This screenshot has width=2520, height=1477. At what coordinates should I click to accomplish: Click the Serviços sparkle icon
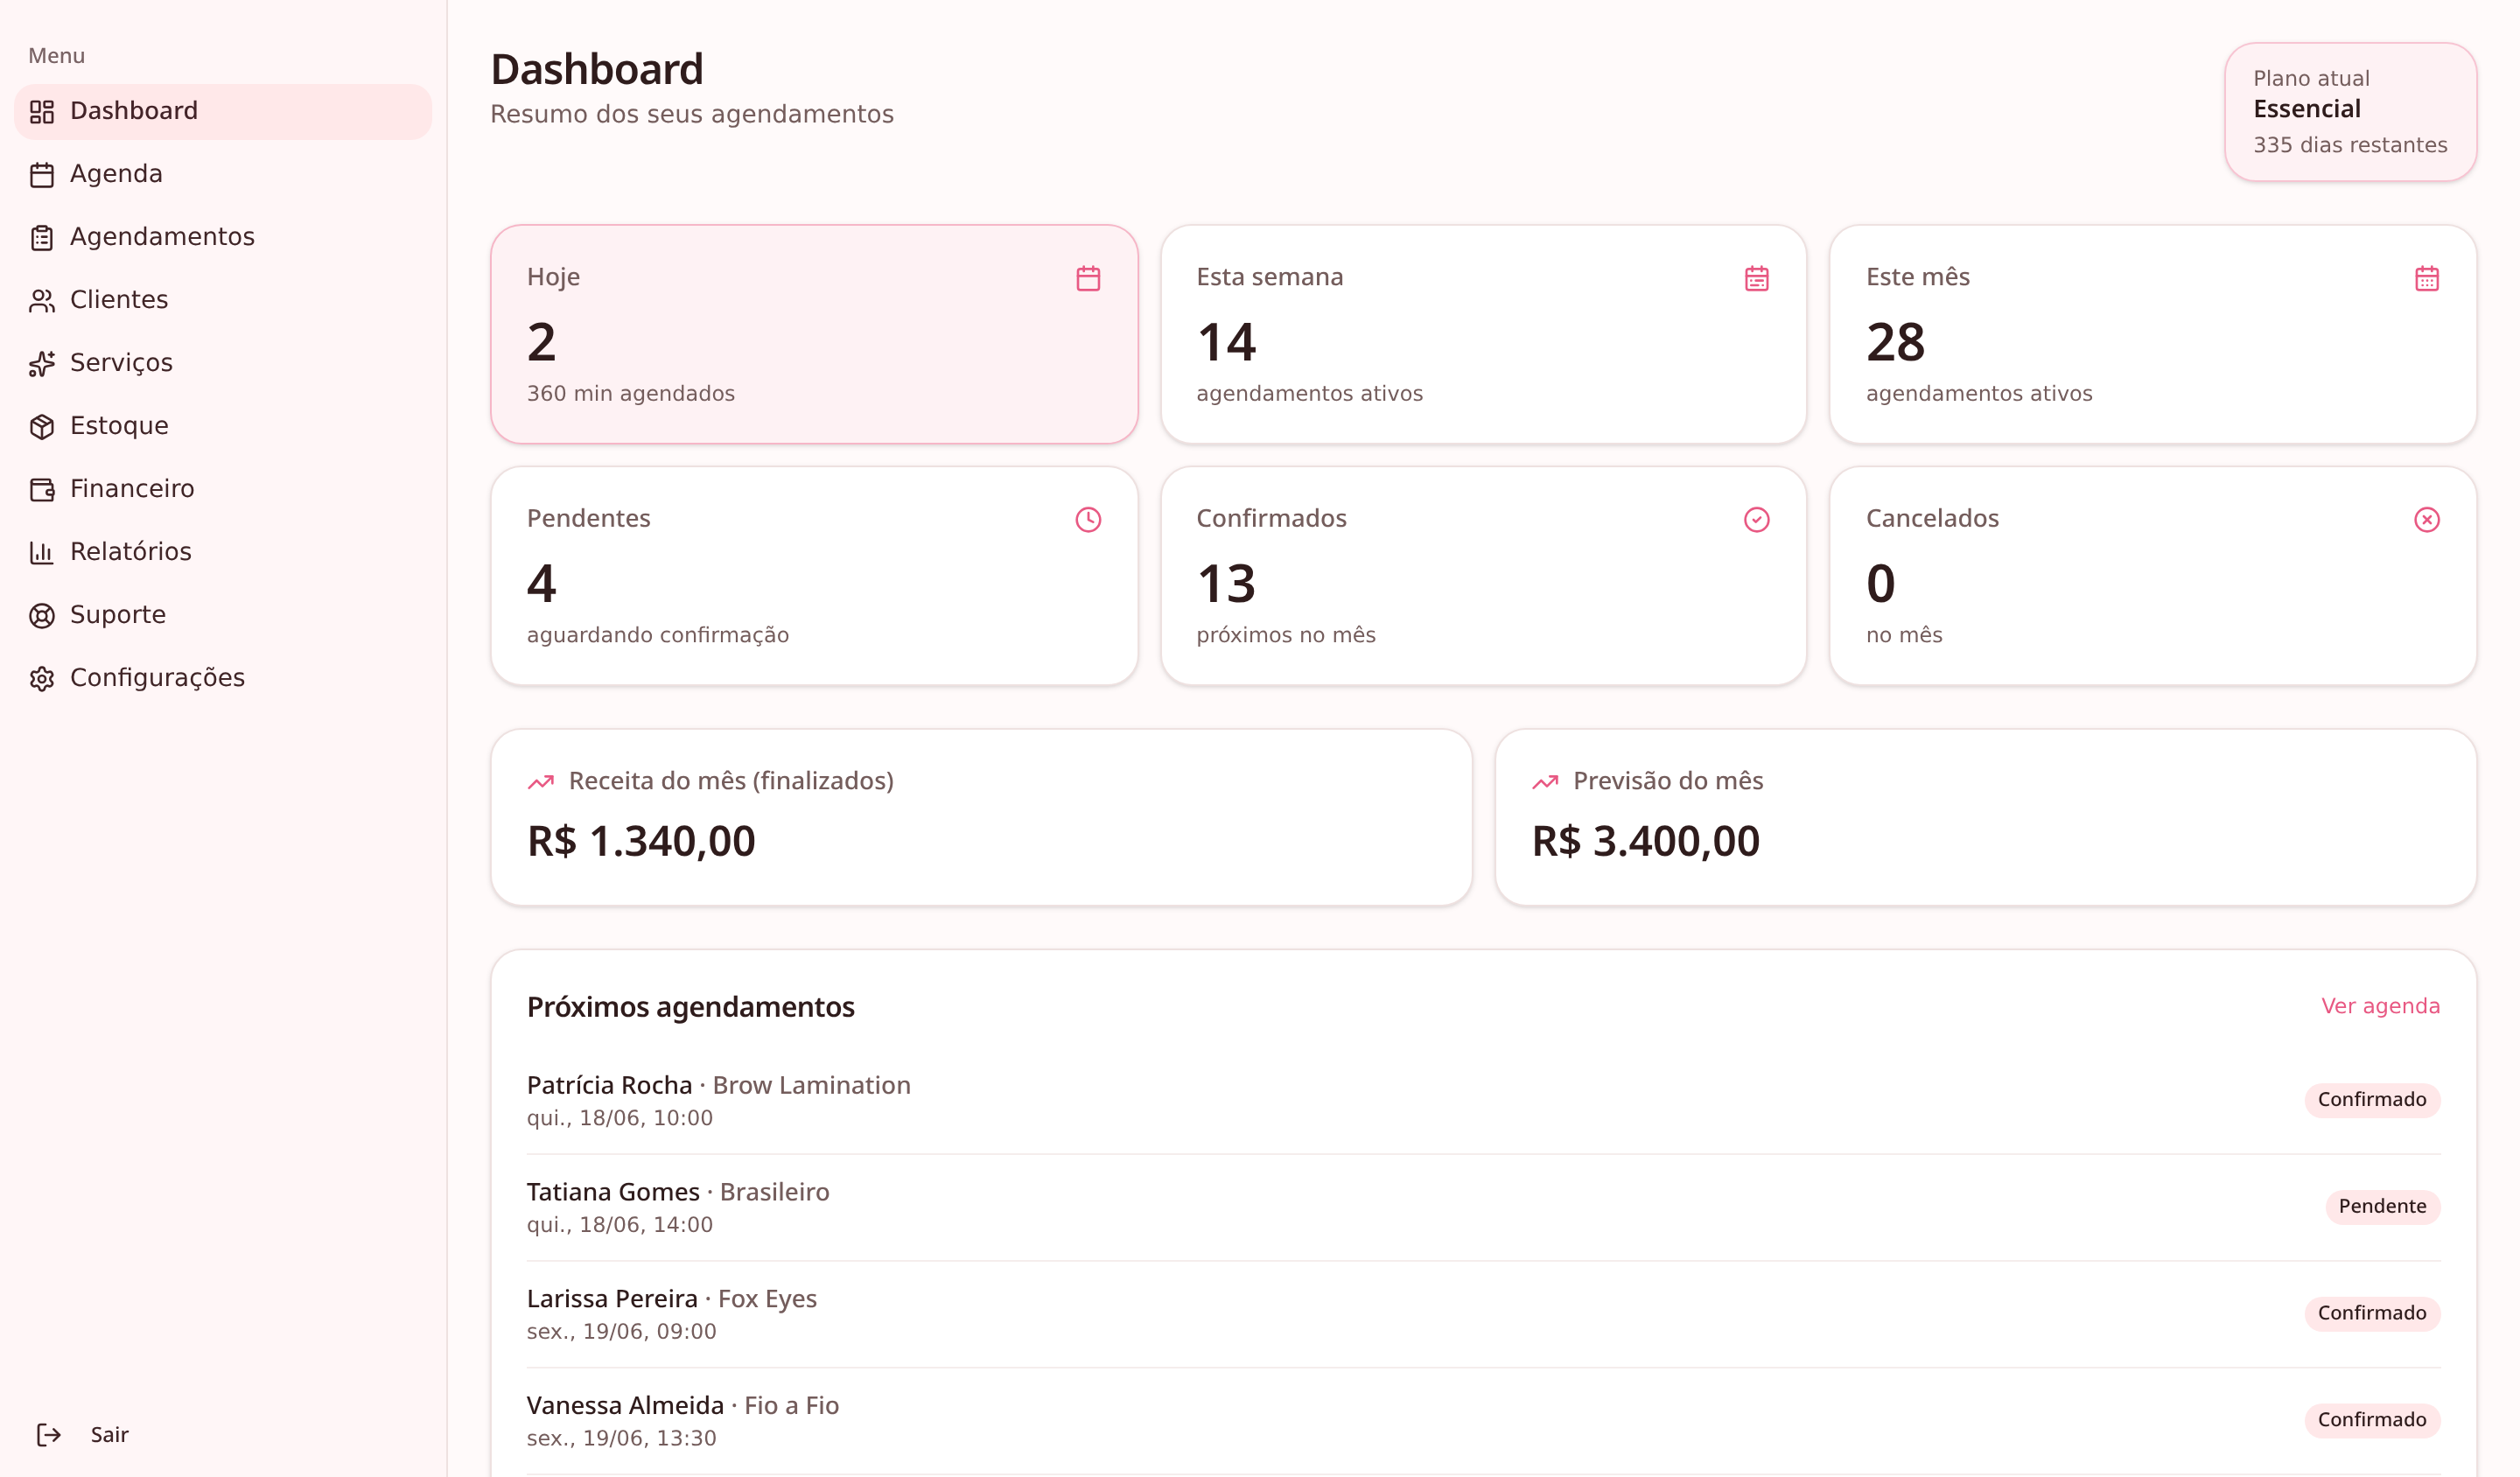pyautogui.click(x=42, y=364)
